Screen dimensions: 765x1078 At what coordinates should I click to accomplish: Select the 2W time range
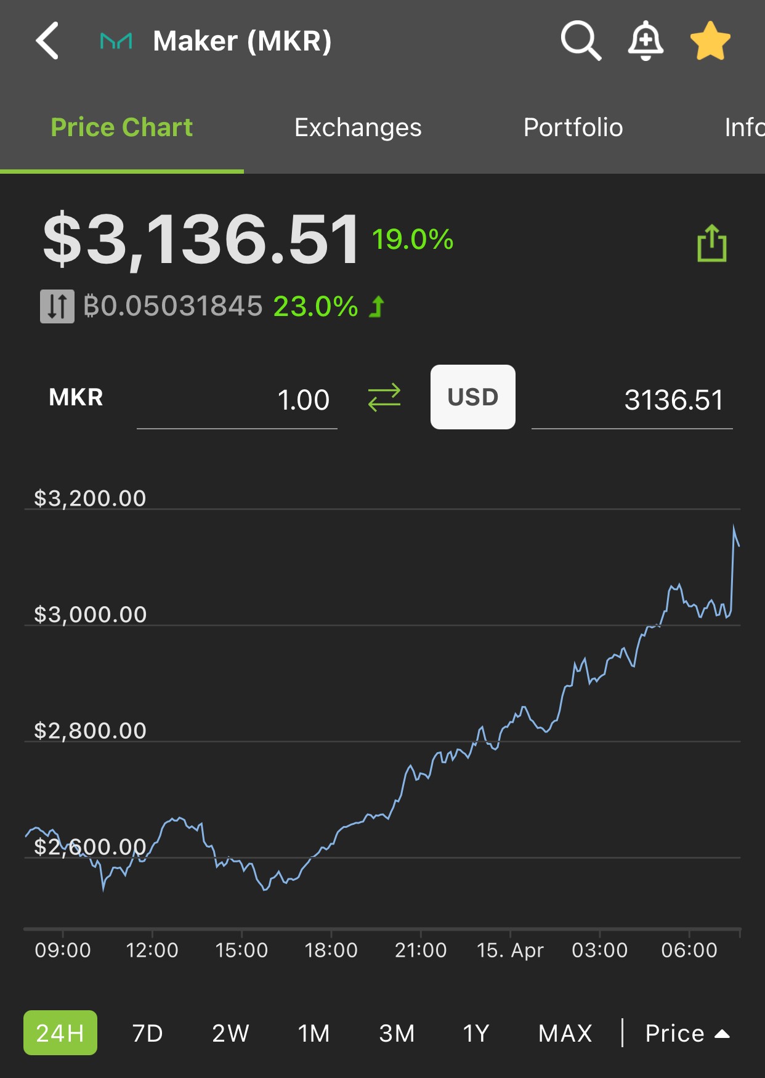(230, 1033)
